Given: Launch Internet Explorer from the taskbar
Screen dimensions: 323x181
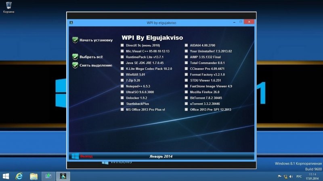Looking at the screenshot, I should pos(19,176).
